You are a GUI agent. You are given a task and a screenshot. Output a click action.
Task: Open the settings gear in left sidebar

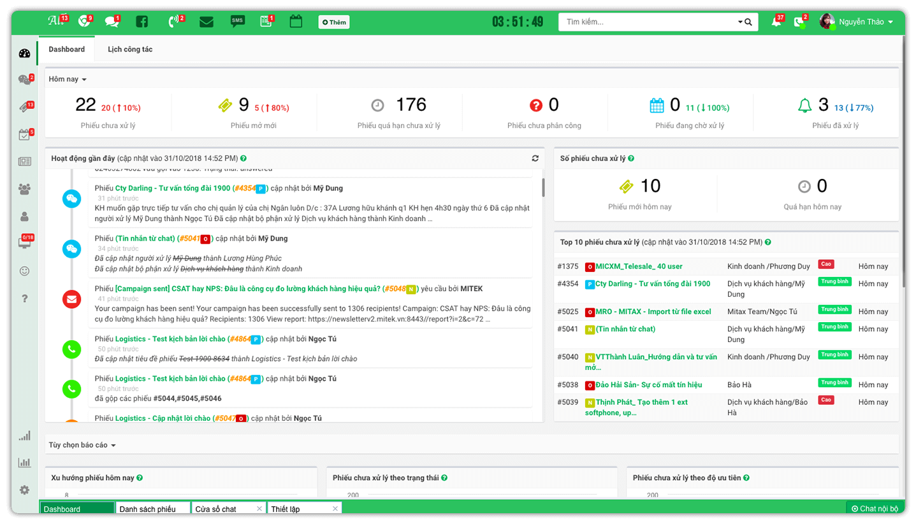coord(24,490)
